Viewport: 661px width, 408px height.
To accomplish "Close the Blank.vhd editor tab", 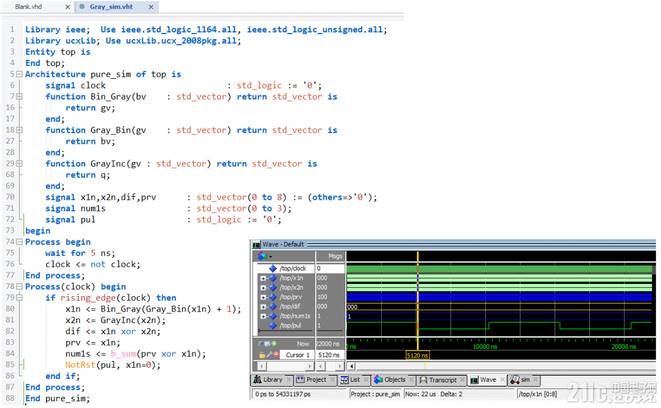I will 67,7.
